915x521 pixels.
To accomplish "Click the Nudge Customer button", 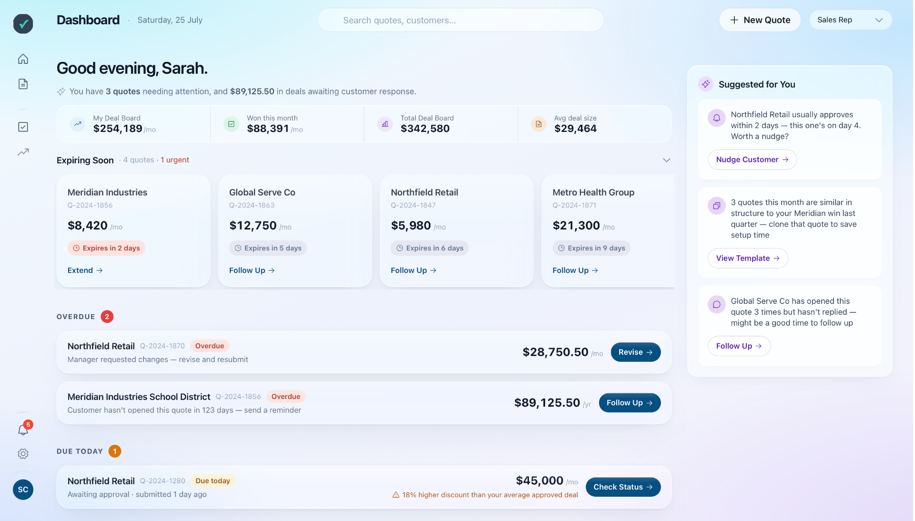I will (752, 160).
